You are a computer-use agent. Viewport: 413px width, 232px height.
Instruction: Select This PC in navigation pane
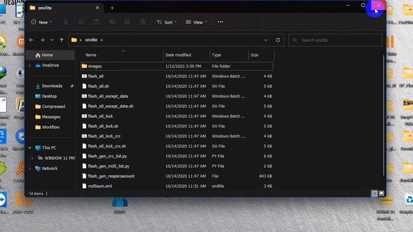(49, 148)
